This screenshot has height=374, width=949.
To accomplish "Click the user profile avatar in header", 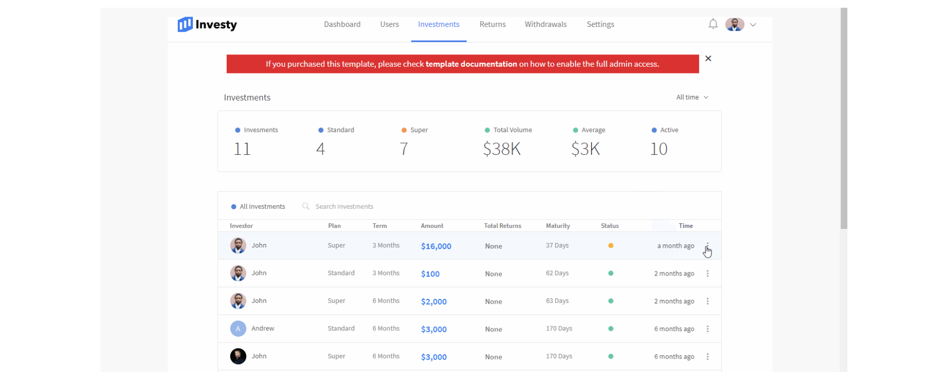I will pyautogui.click(x=734, y=24).
